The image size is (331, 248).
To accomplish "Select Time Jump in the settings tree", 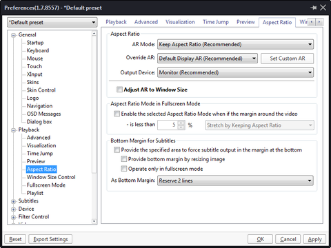I will (x=40, y=154).
